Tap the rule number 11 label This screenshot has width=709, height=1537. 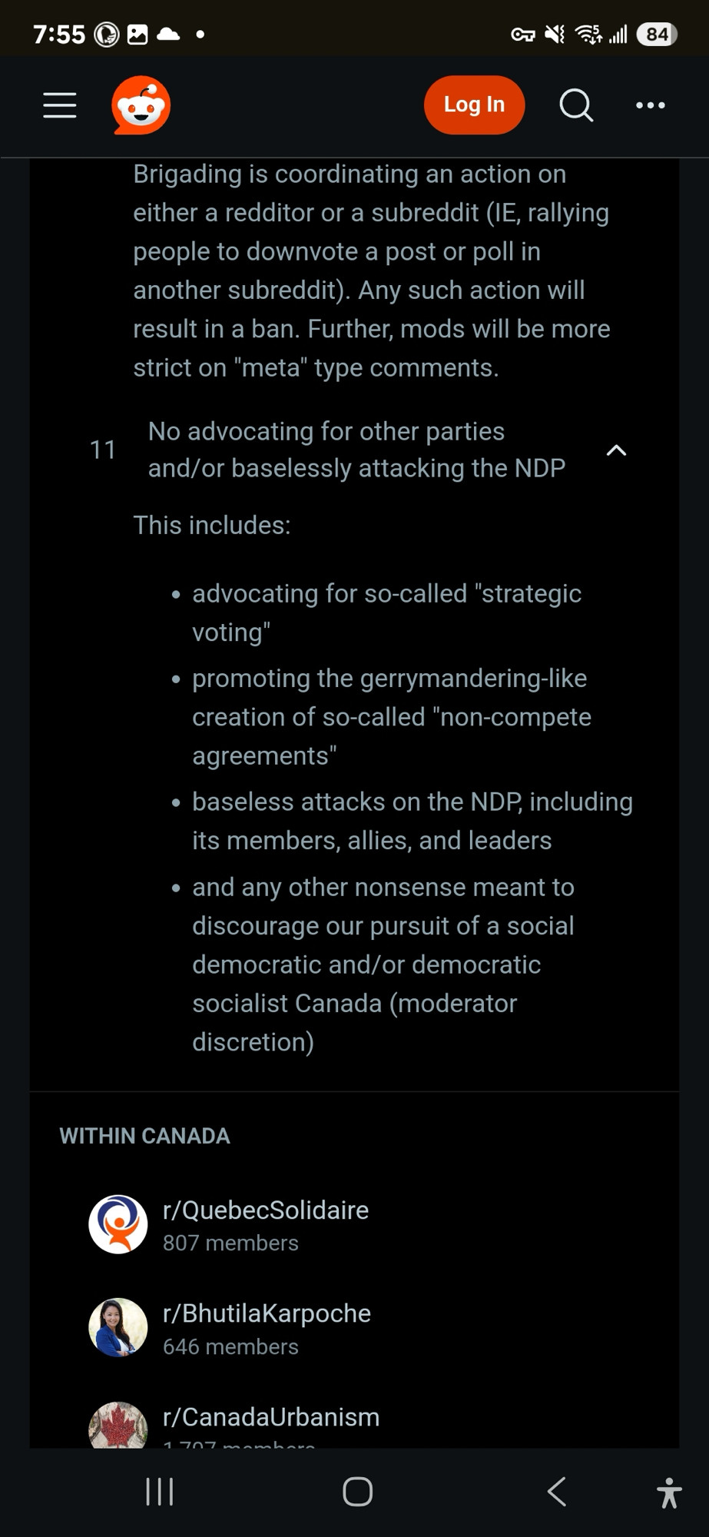103,450
